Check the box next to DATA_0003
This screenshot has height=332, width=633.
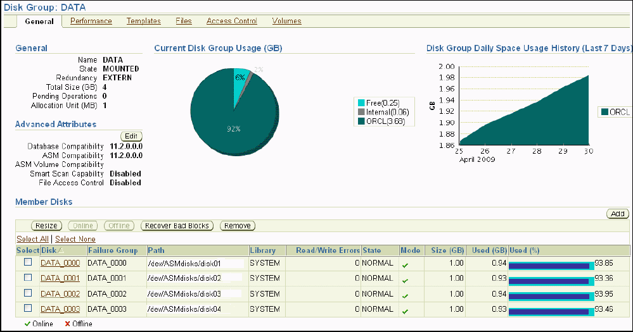pos(27,309)
